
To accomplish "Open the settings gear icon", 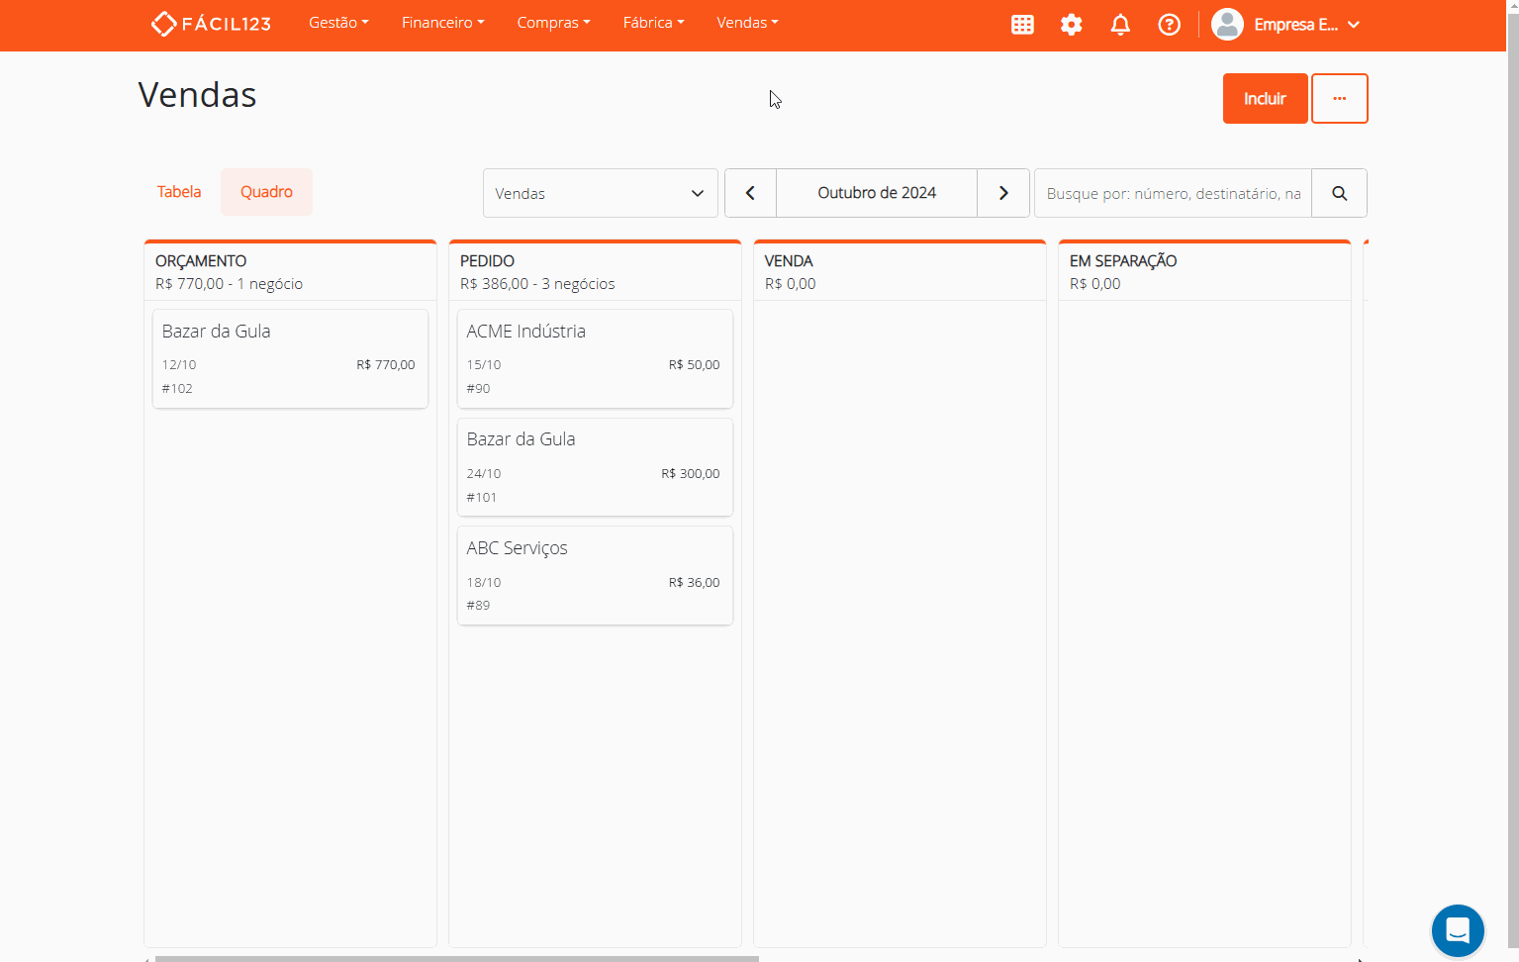I will click(1071, 25).
